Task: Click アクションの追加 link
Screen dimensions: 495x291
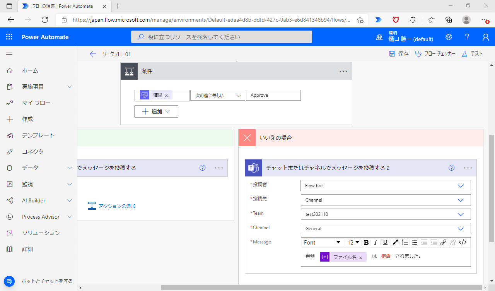Action: click(112, 206)
